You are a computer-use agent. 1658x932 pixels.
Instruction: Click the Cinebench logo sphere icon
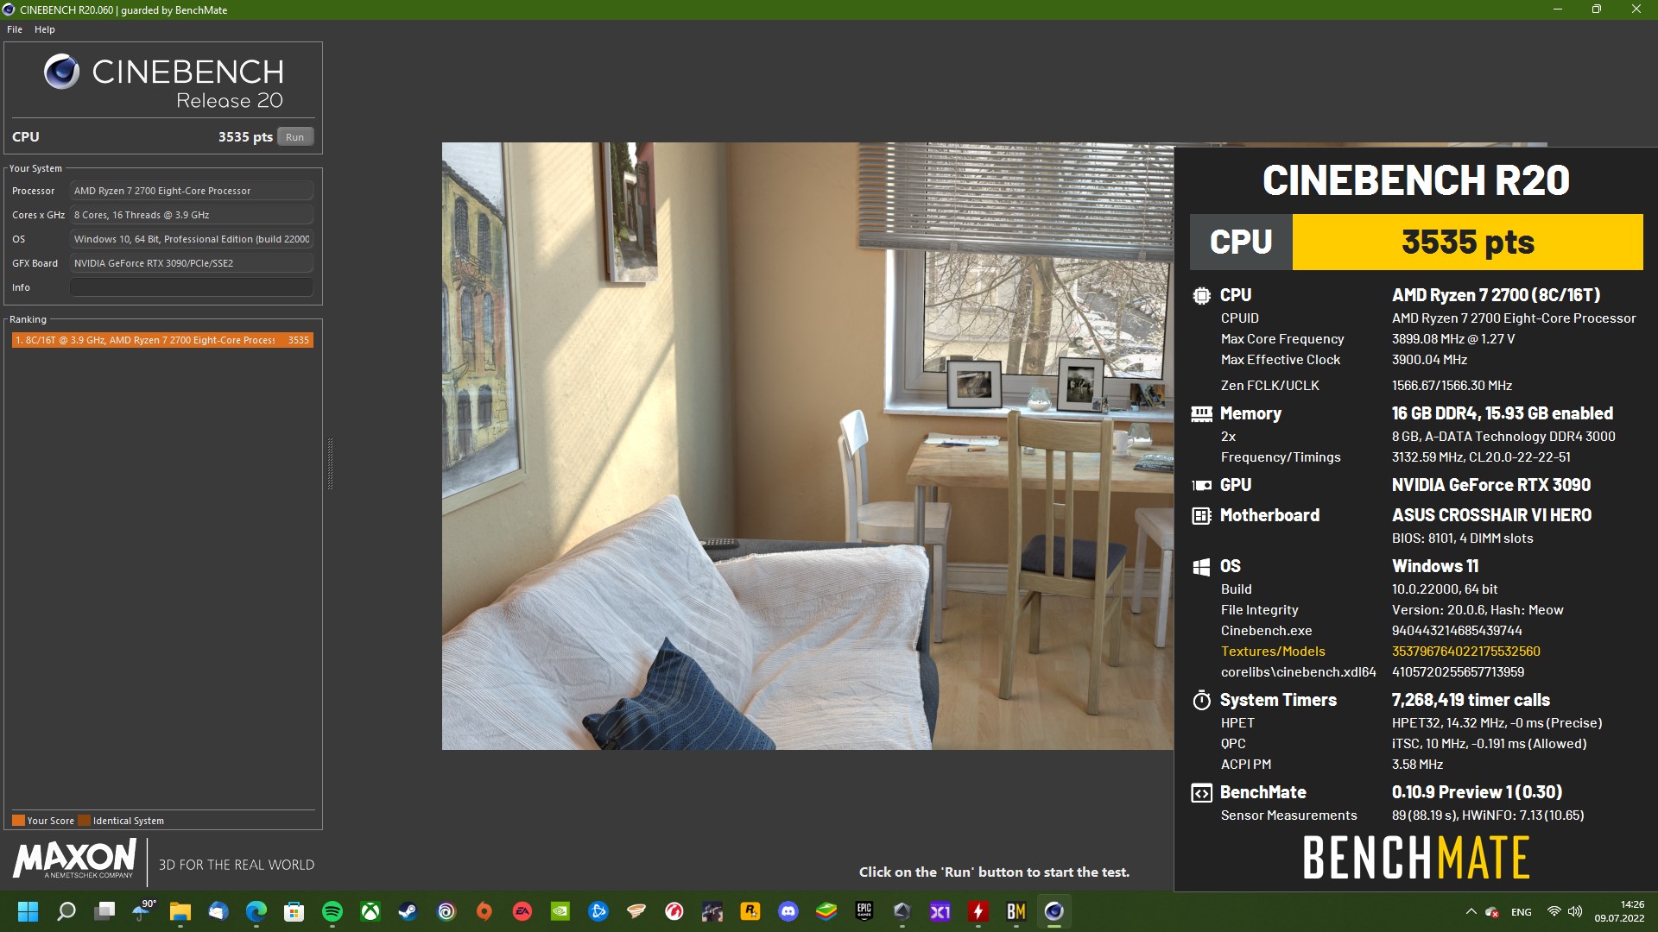[62, 72]
